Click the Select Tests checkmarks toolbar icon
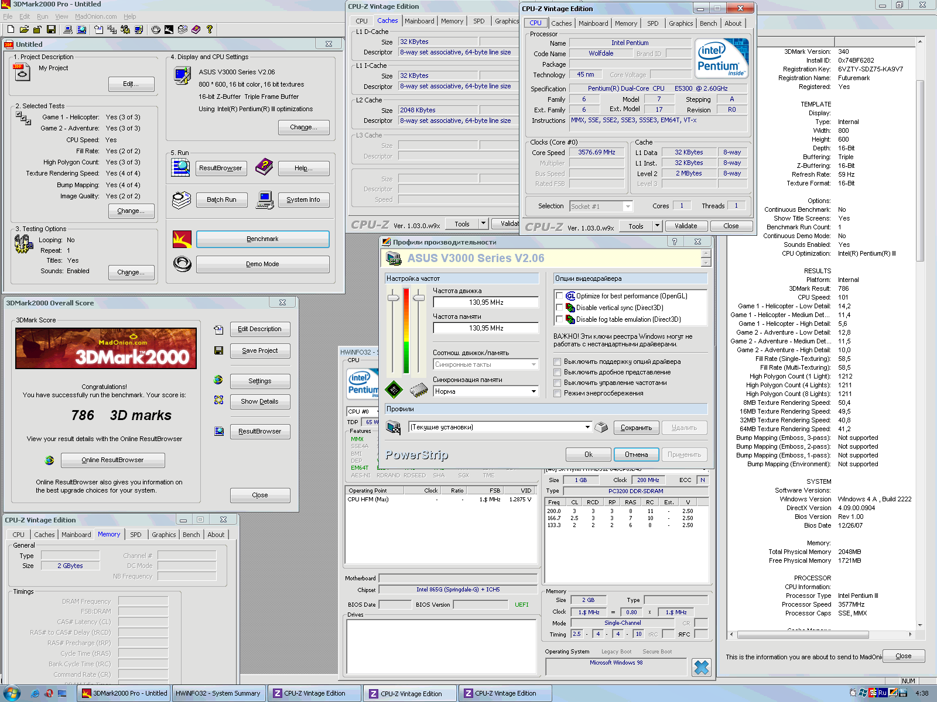 [x=112, y=29]
